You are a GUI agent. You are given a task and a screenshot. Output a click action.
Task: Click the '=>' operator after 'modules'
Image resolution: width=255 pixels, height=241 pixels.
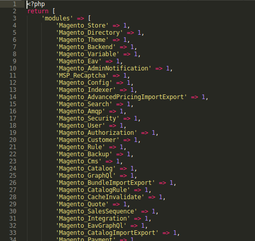80,18
